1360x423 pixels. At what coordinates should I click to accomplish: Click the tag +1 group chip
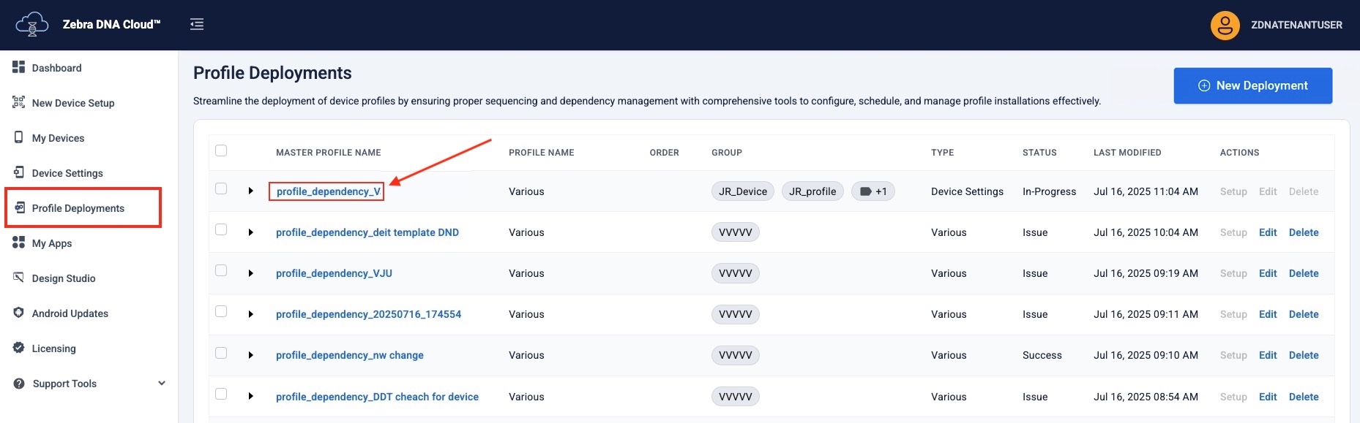click(x=873, y=191)
